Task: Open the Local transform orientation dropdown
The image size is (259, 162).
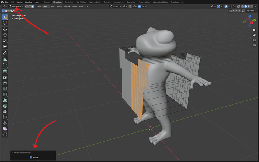Action: point(116,6)
